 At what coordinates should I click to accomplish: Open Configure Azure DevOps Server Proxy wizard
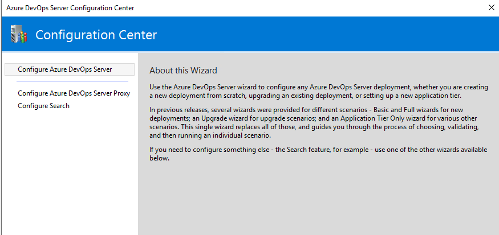(74, 93)
